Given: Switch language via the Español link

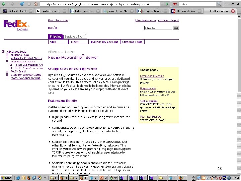Looking at the screenshot, I should pyautogui.click(x=53, y=28).
